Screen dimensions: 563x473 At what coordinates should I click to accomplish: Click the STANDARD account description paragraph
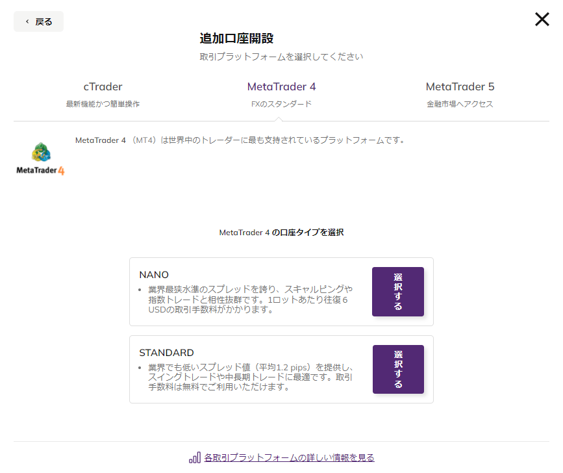(250, 377)
